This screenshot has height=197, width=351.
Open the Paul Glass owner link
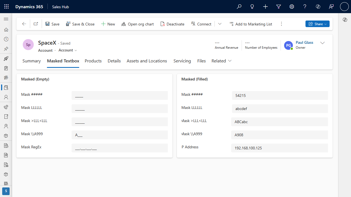pyautogui.click(x=304, y=43)
